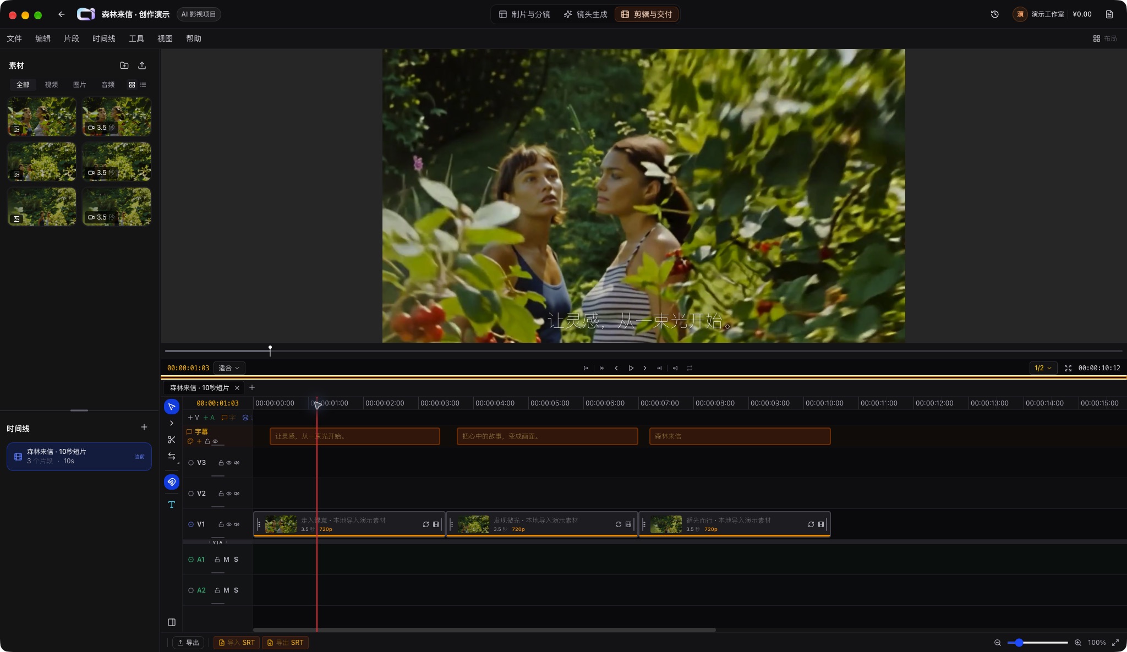Enter fullscreen preview mode
This screenshot has width=1127, height=652.
1068,368
